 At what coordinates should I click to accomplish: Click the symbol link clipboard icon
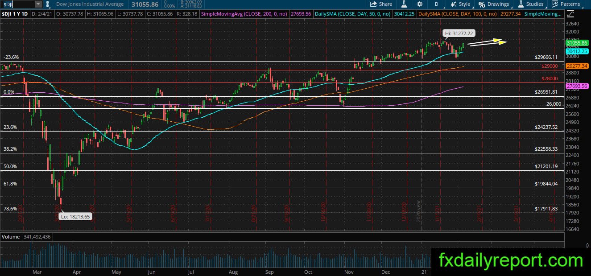(49, 4)
